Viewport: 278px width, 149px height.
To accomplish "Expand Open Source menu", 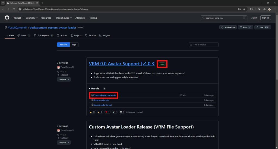I will pyautogui.click(x=64, y=18).
